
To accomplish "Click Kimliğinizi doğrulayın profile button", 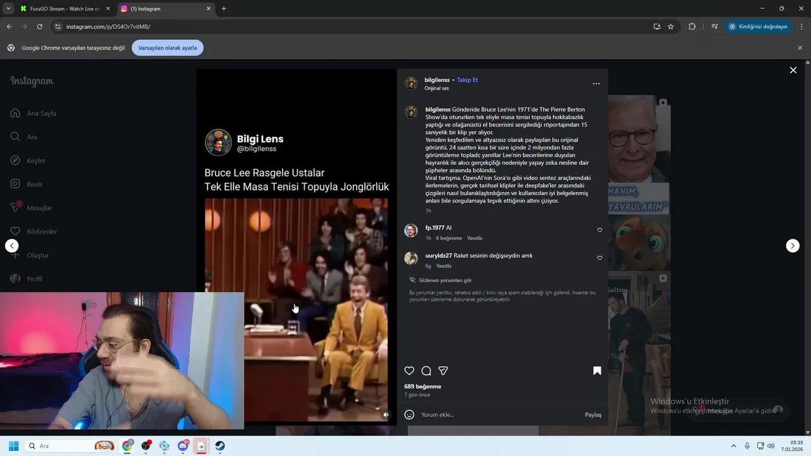I will click(758, 27).
